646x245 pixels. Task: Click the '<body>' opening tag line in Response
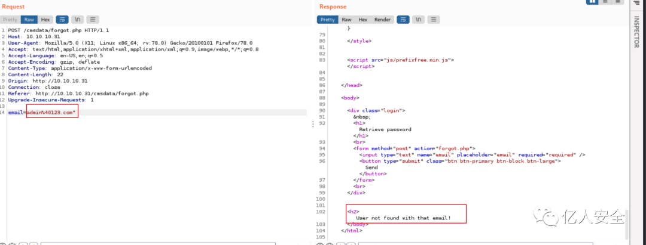click(x=350, y=98)
